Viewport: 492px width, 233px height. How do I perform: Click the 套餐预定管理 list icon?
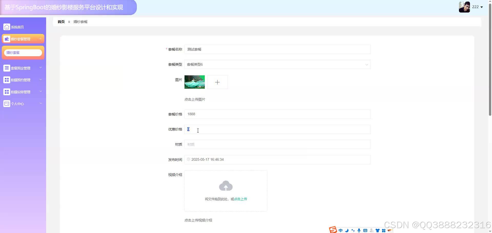pyautogui.click(x=7, y=68)
